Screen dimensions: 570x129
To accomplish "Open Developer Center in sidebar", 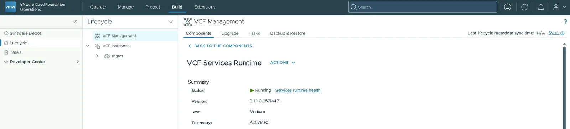I will point(27,62).
